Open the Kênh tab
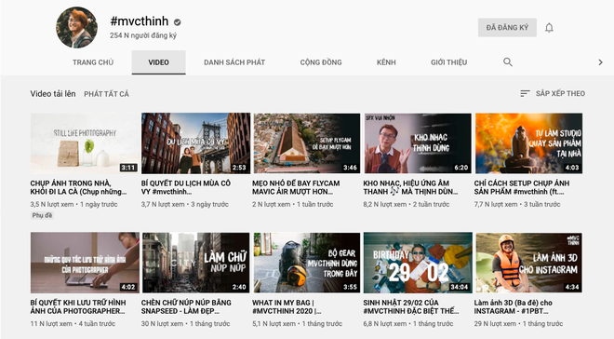 [386, 62]
